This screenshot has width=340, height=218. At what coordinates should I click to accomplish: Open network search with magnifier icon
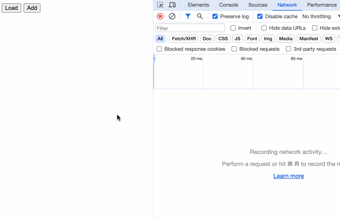[200, 16]
